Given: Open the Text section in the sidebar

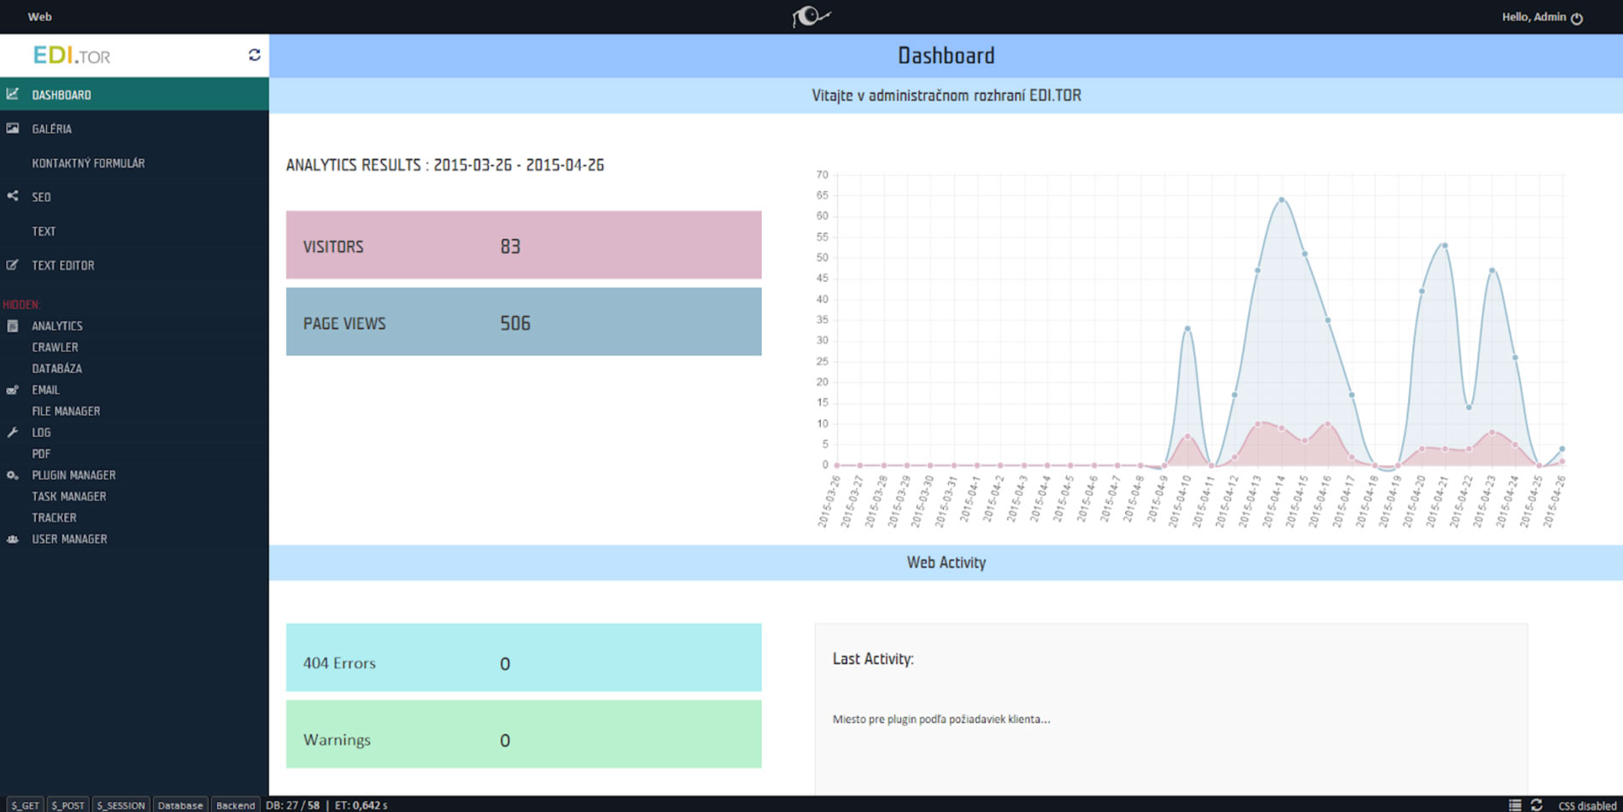Looking at the screenshot, I should 134,231.
